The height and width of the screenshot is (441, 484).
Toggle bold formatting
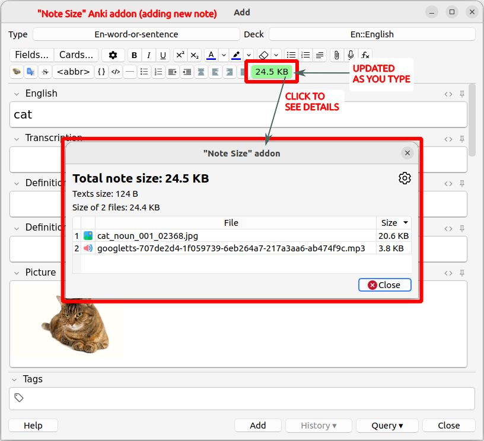[135, 55]
